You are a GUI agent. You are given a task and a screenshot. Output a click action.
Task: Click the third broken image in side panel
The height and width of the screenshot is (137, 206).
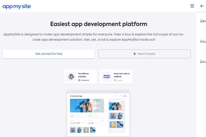click(x=203, y=61)
